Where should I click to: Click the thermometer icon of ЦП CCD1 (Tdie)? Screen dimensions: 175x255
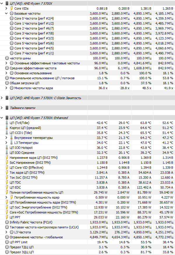pyautogui.click(x=7, y=133)
